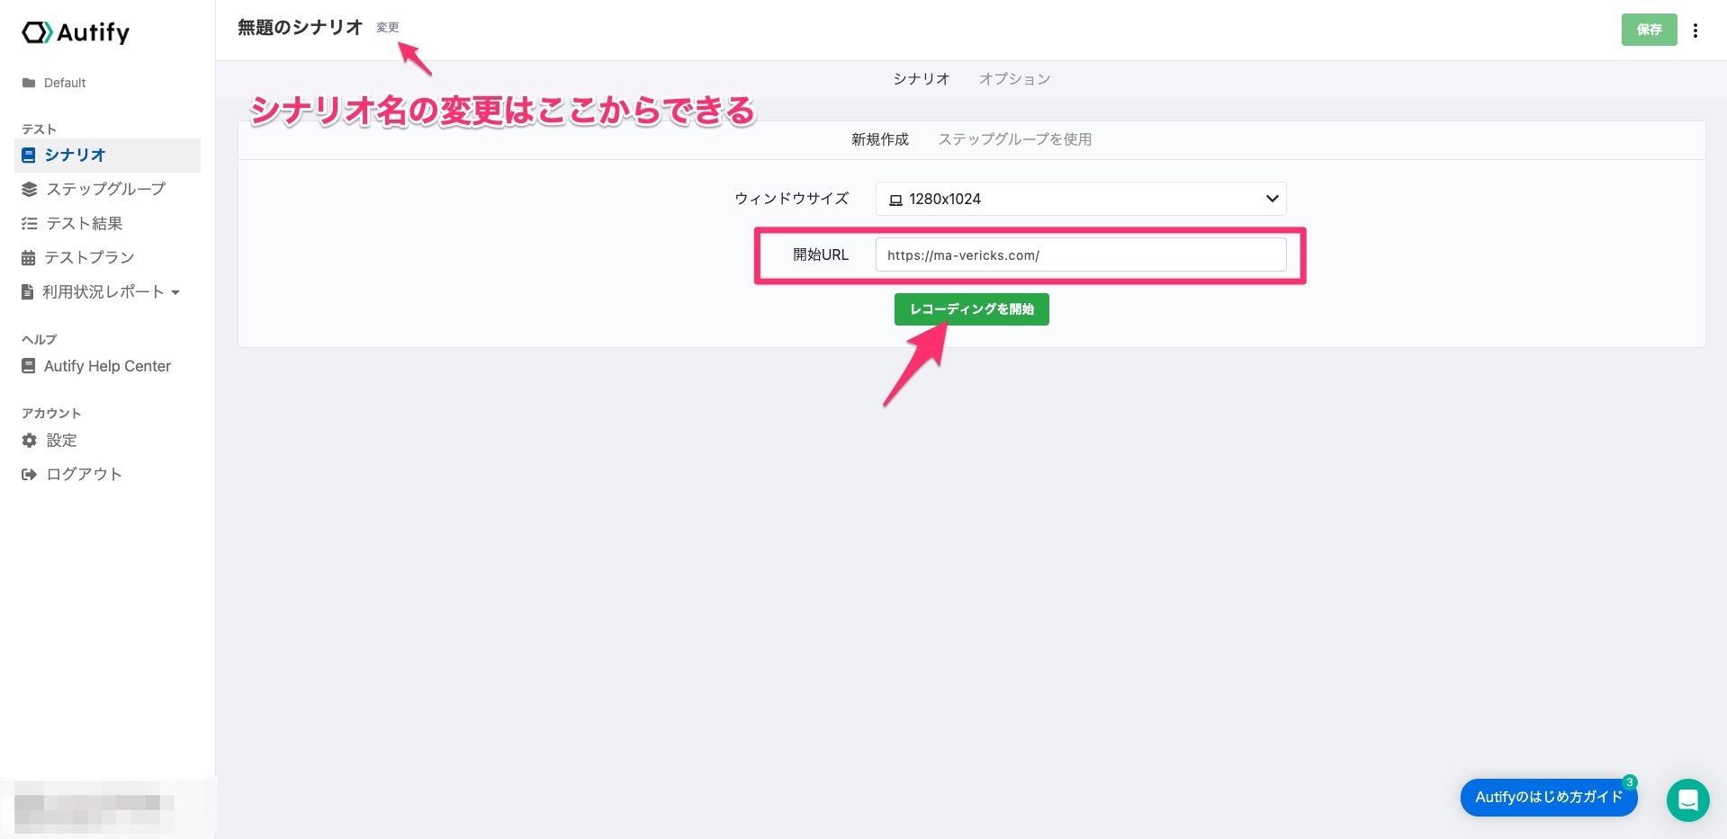Image resolution: width=1727 pixels, height=839 pixels.
Task: Open the ウィンドウサイズ dropdown
Action: 1079,199
